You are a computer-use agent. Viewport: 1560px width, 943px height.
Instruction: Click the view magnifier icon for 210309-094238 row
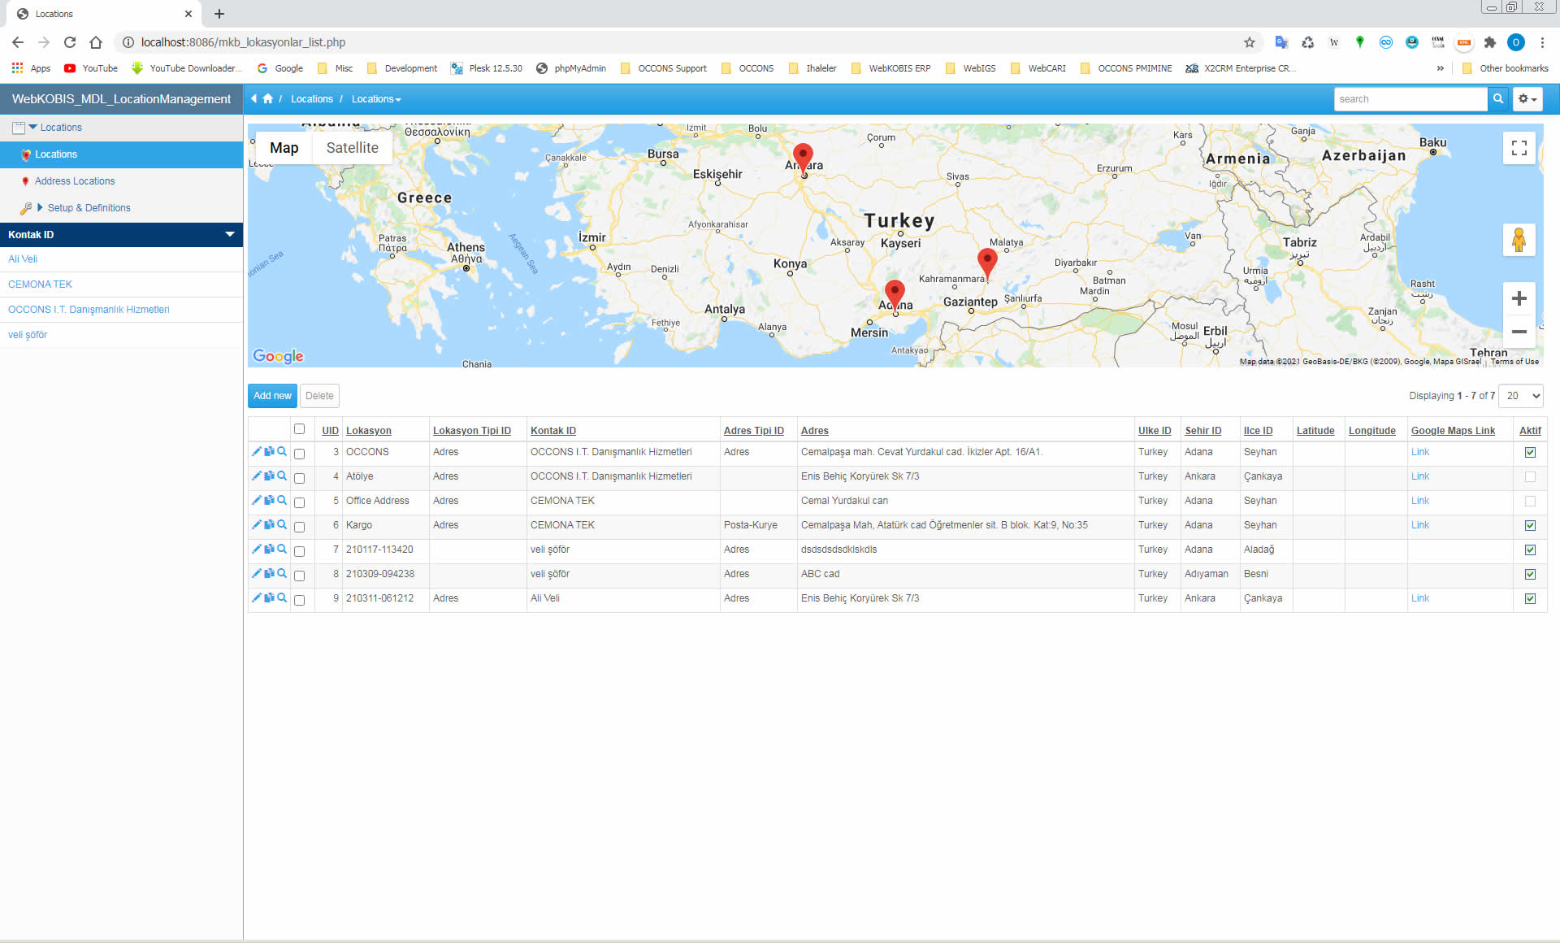coord(282,573)
